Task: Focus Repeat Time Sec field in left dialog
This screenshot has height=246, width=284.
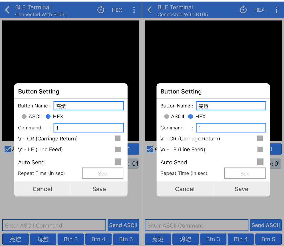Action: tap(103, 173)
